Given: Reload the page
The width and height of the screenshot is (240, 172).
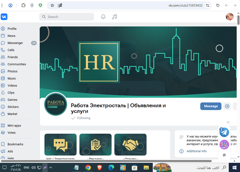Looking at the screenshot, I should 218,5.
